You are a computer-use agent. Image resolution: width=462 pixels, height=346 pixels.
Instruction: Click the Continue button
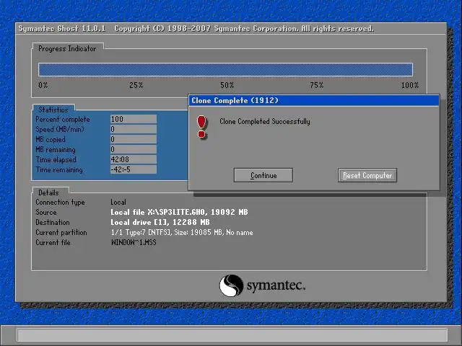[x=263, y=175]
